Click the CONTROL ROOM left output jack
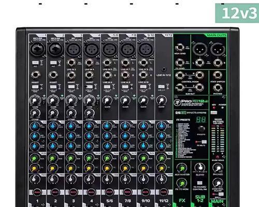Screen dimensions: 259x207 (x=180, y=76)
